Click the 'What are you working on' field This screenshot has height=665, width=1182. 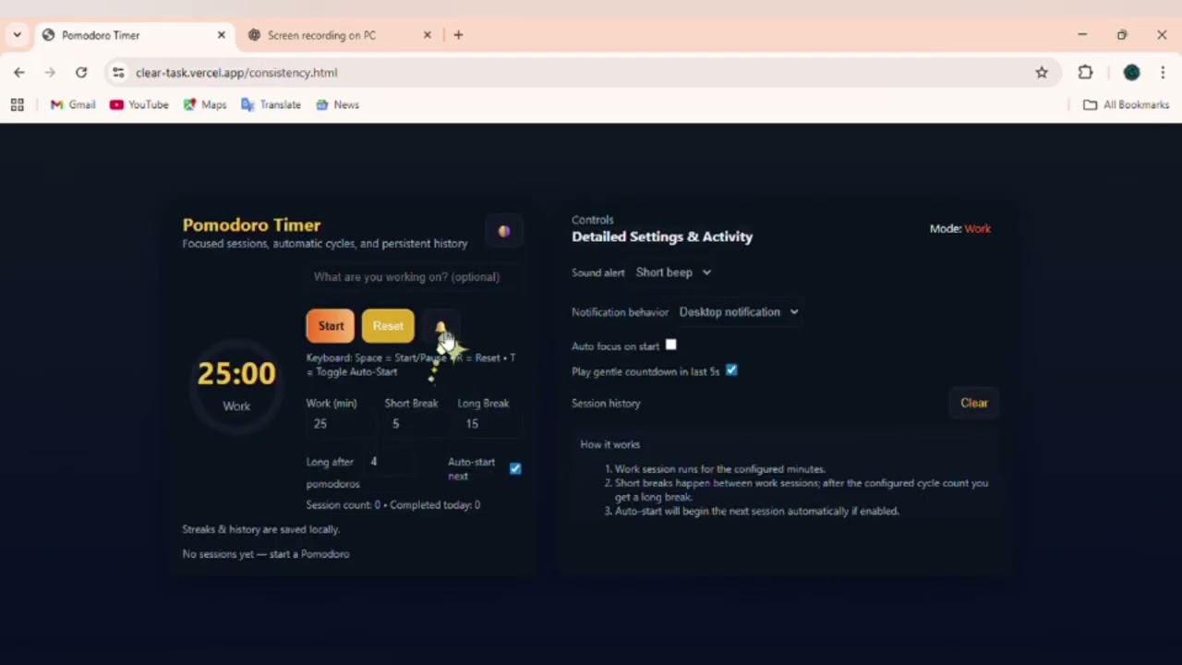click(x=412, y=277)
